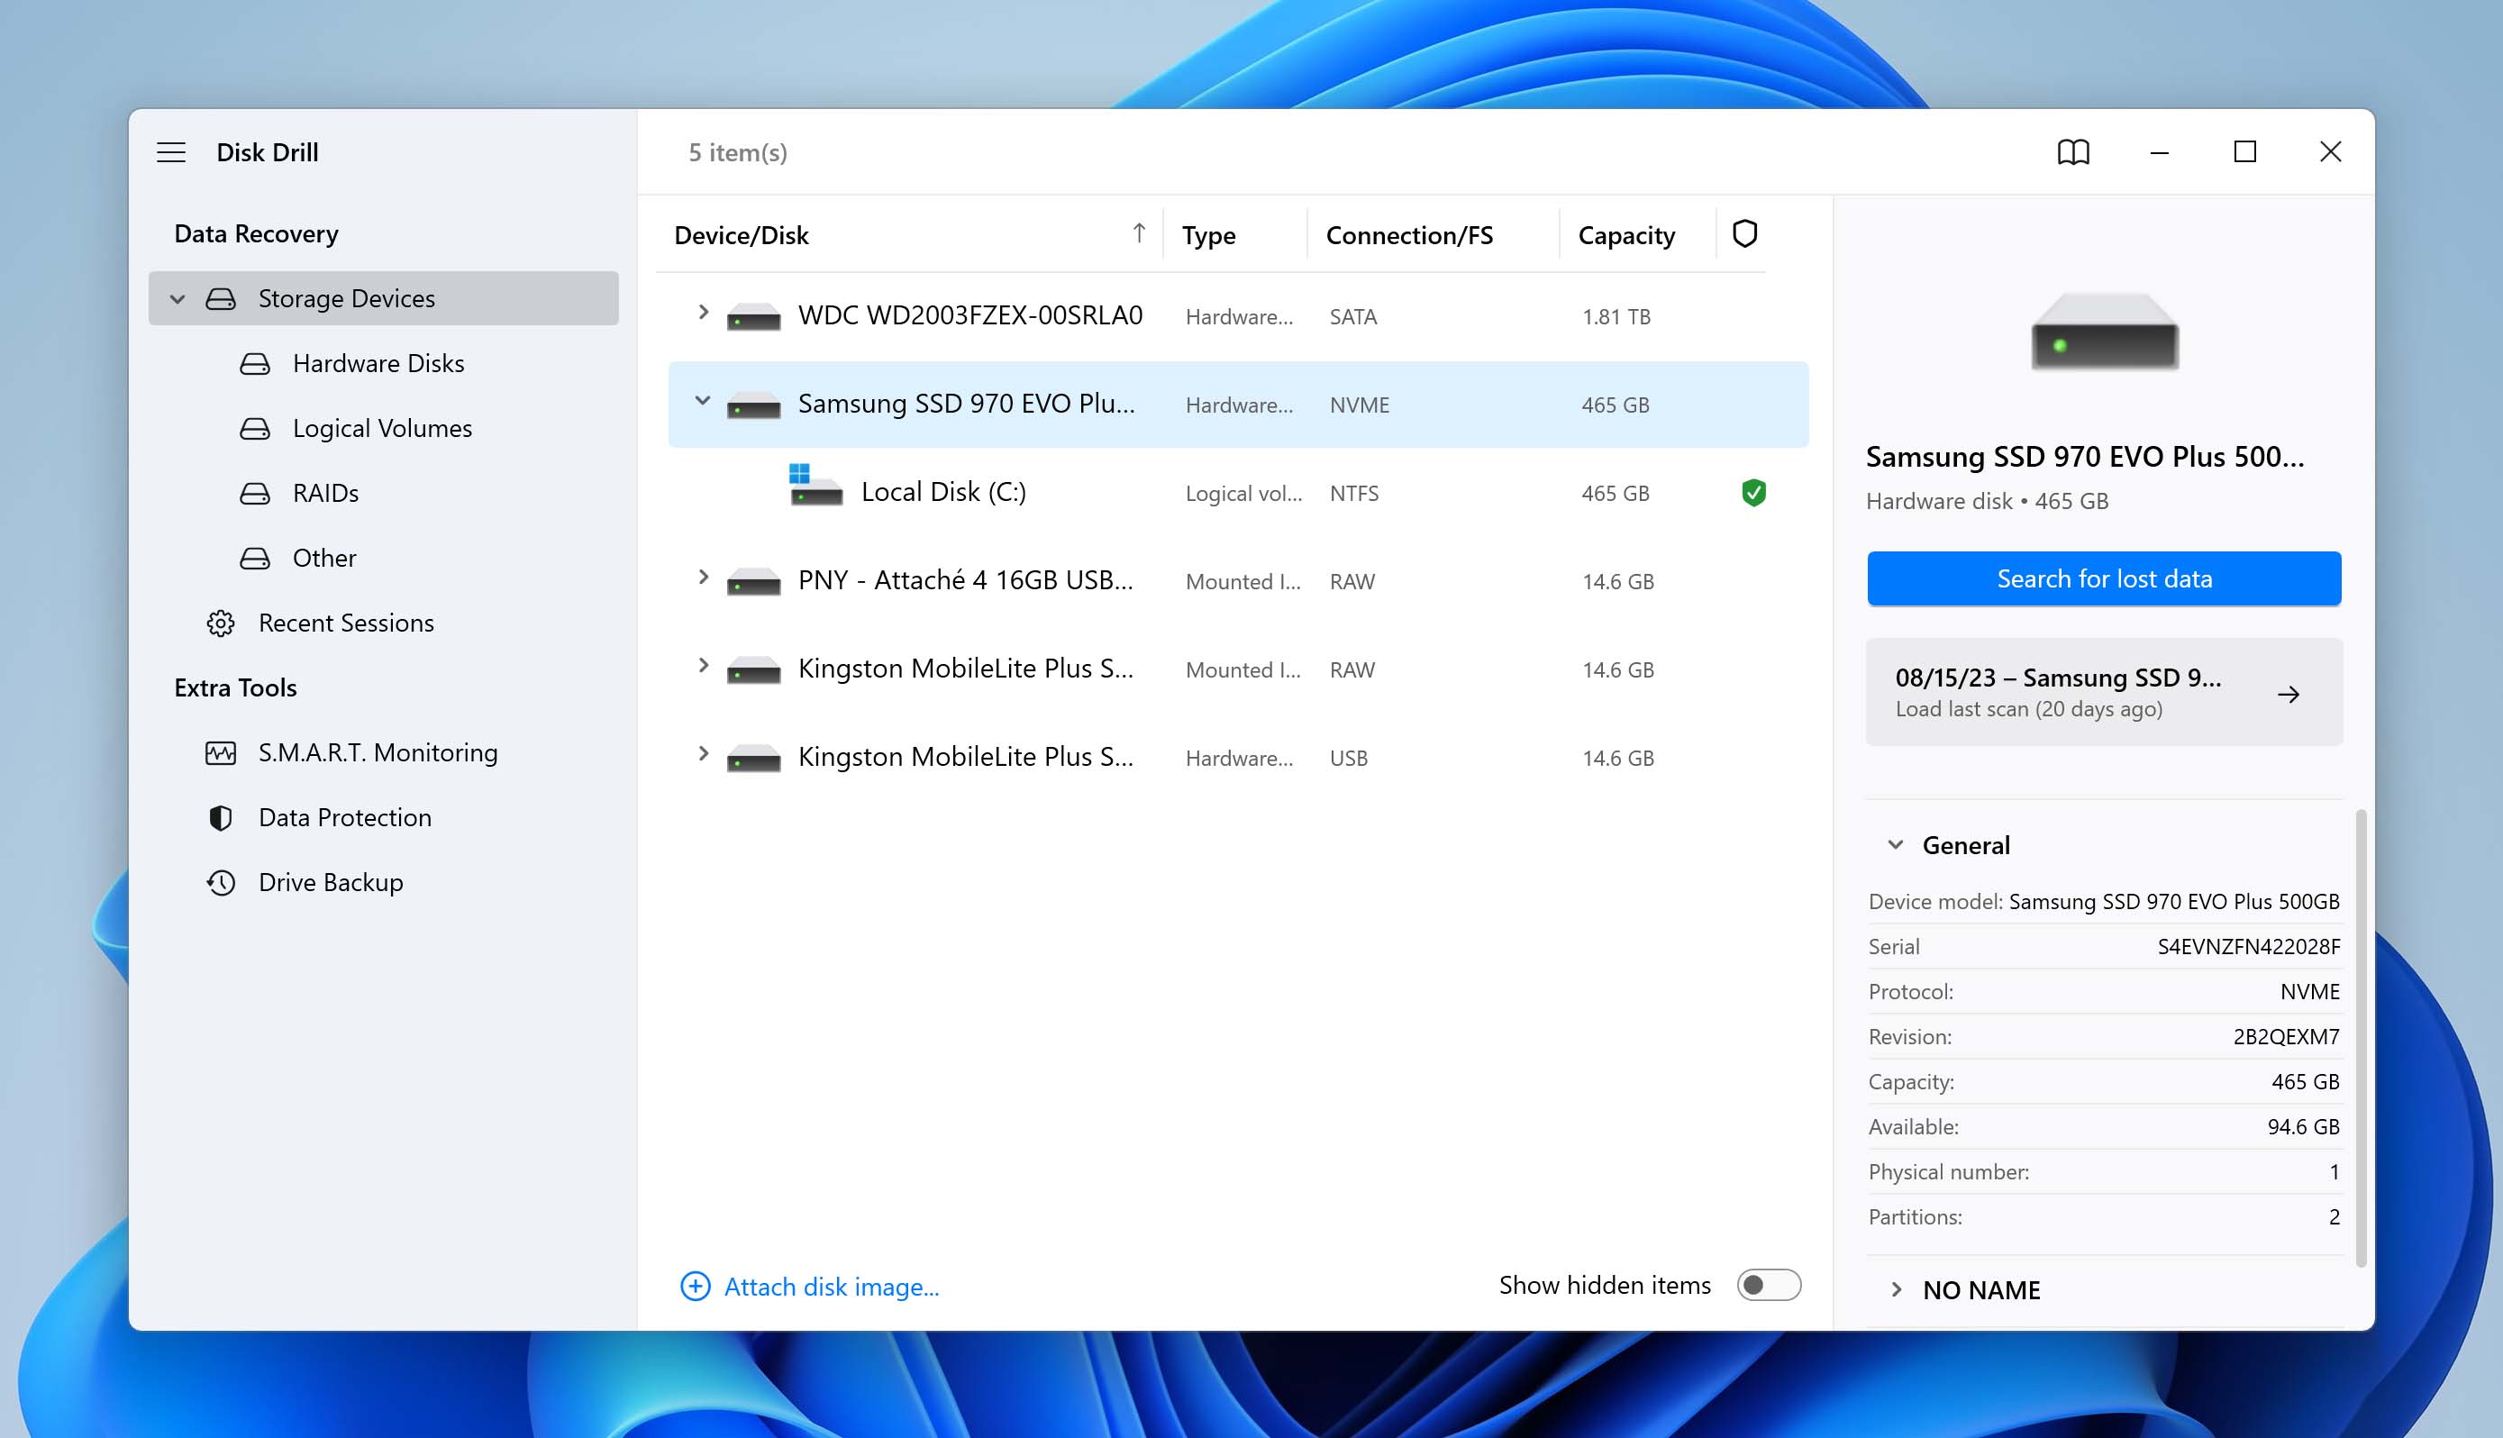The height and width of the screenshot is (1438, 2503).
Task: Click the Logical Volumes icon
Action: tap(254, 428)
